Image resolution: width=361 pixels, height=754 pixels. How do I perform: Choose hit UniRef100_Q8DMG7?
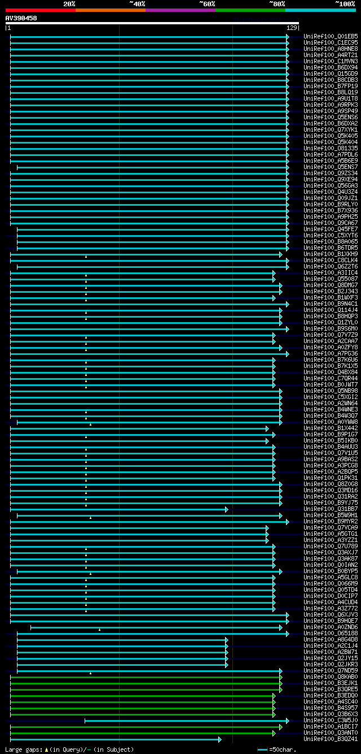[331, 285]
